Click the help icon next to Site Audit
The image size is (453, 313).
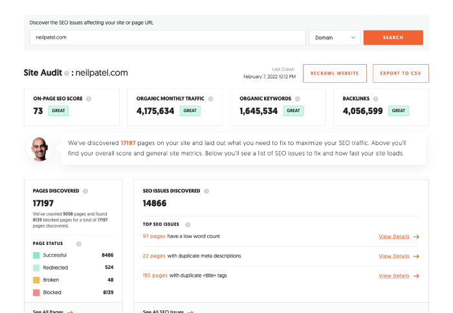pos(67,73)
